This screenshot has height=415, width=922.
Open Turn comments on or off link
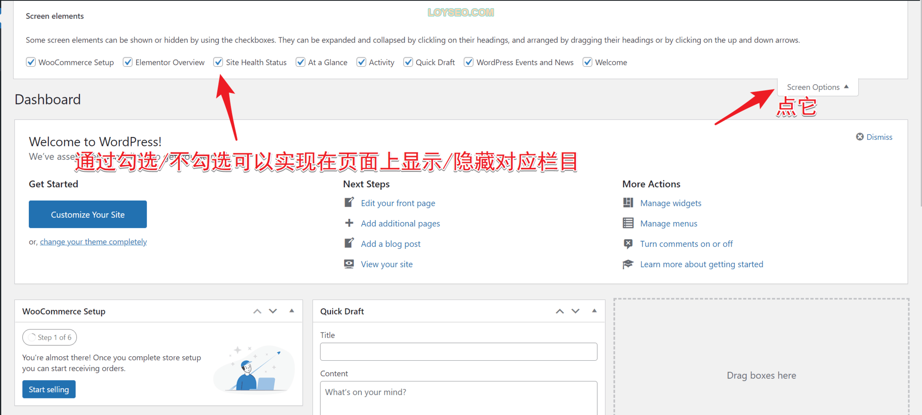click(686, 244)
